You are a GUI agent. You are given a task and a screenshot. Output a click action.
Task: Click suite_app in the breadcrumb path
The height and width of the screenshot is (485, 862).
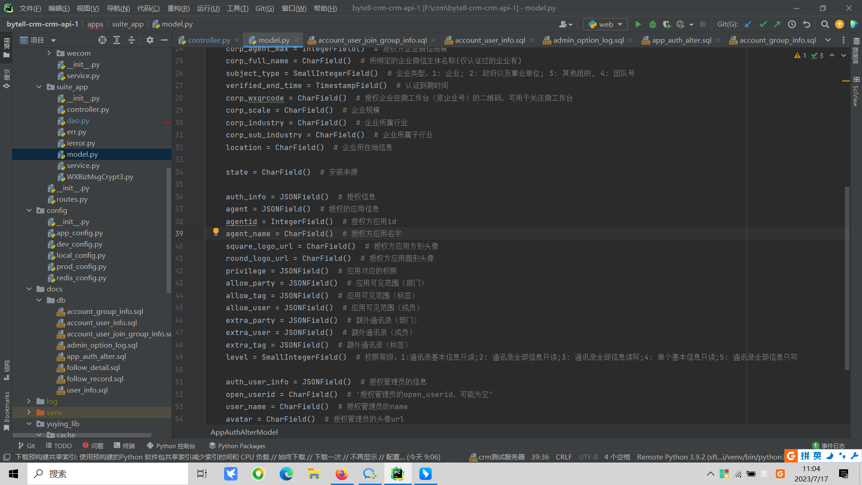pyautogui.click(x=128, y=24)
